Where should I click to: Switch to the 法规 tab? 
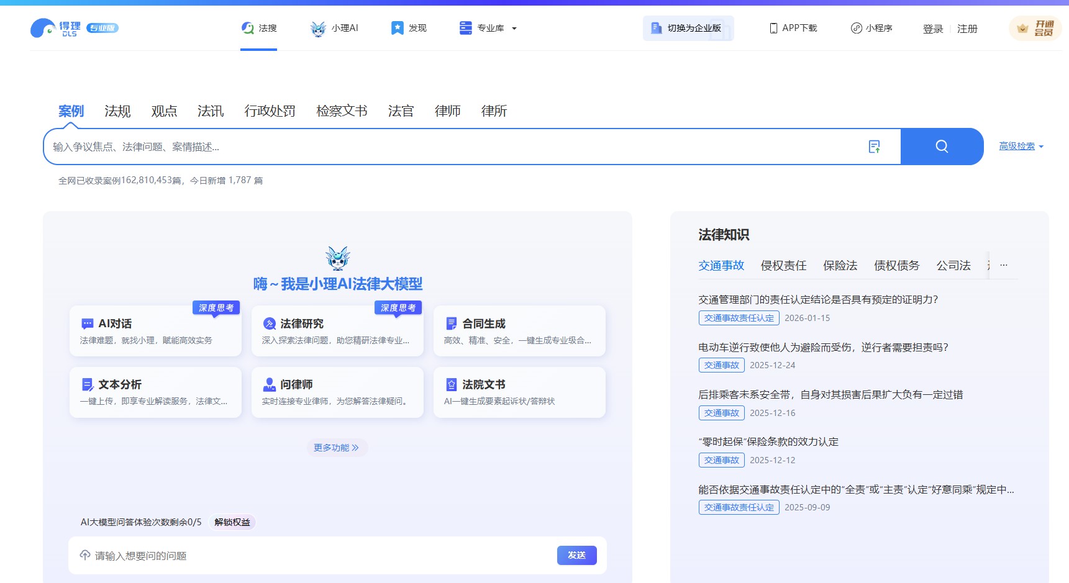tap(117, 111)
